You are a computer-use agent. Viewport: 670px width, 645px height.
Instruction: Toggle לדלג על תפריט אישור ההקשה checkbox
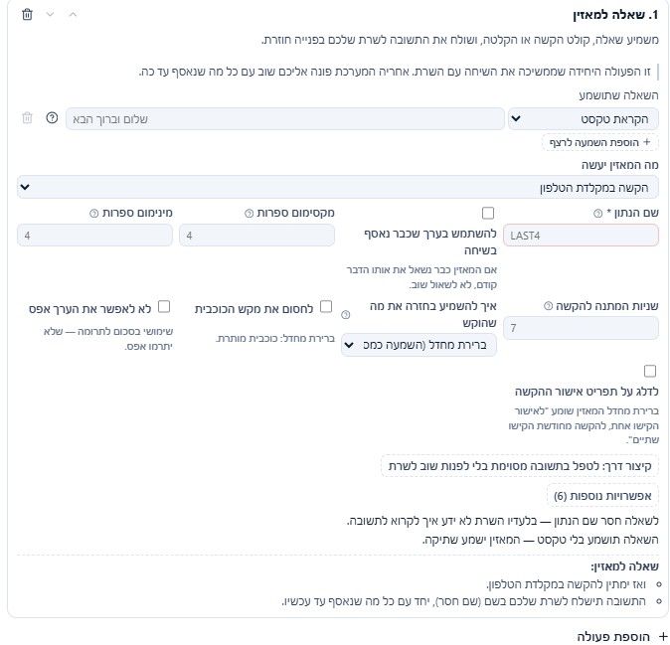coord(649,371)
